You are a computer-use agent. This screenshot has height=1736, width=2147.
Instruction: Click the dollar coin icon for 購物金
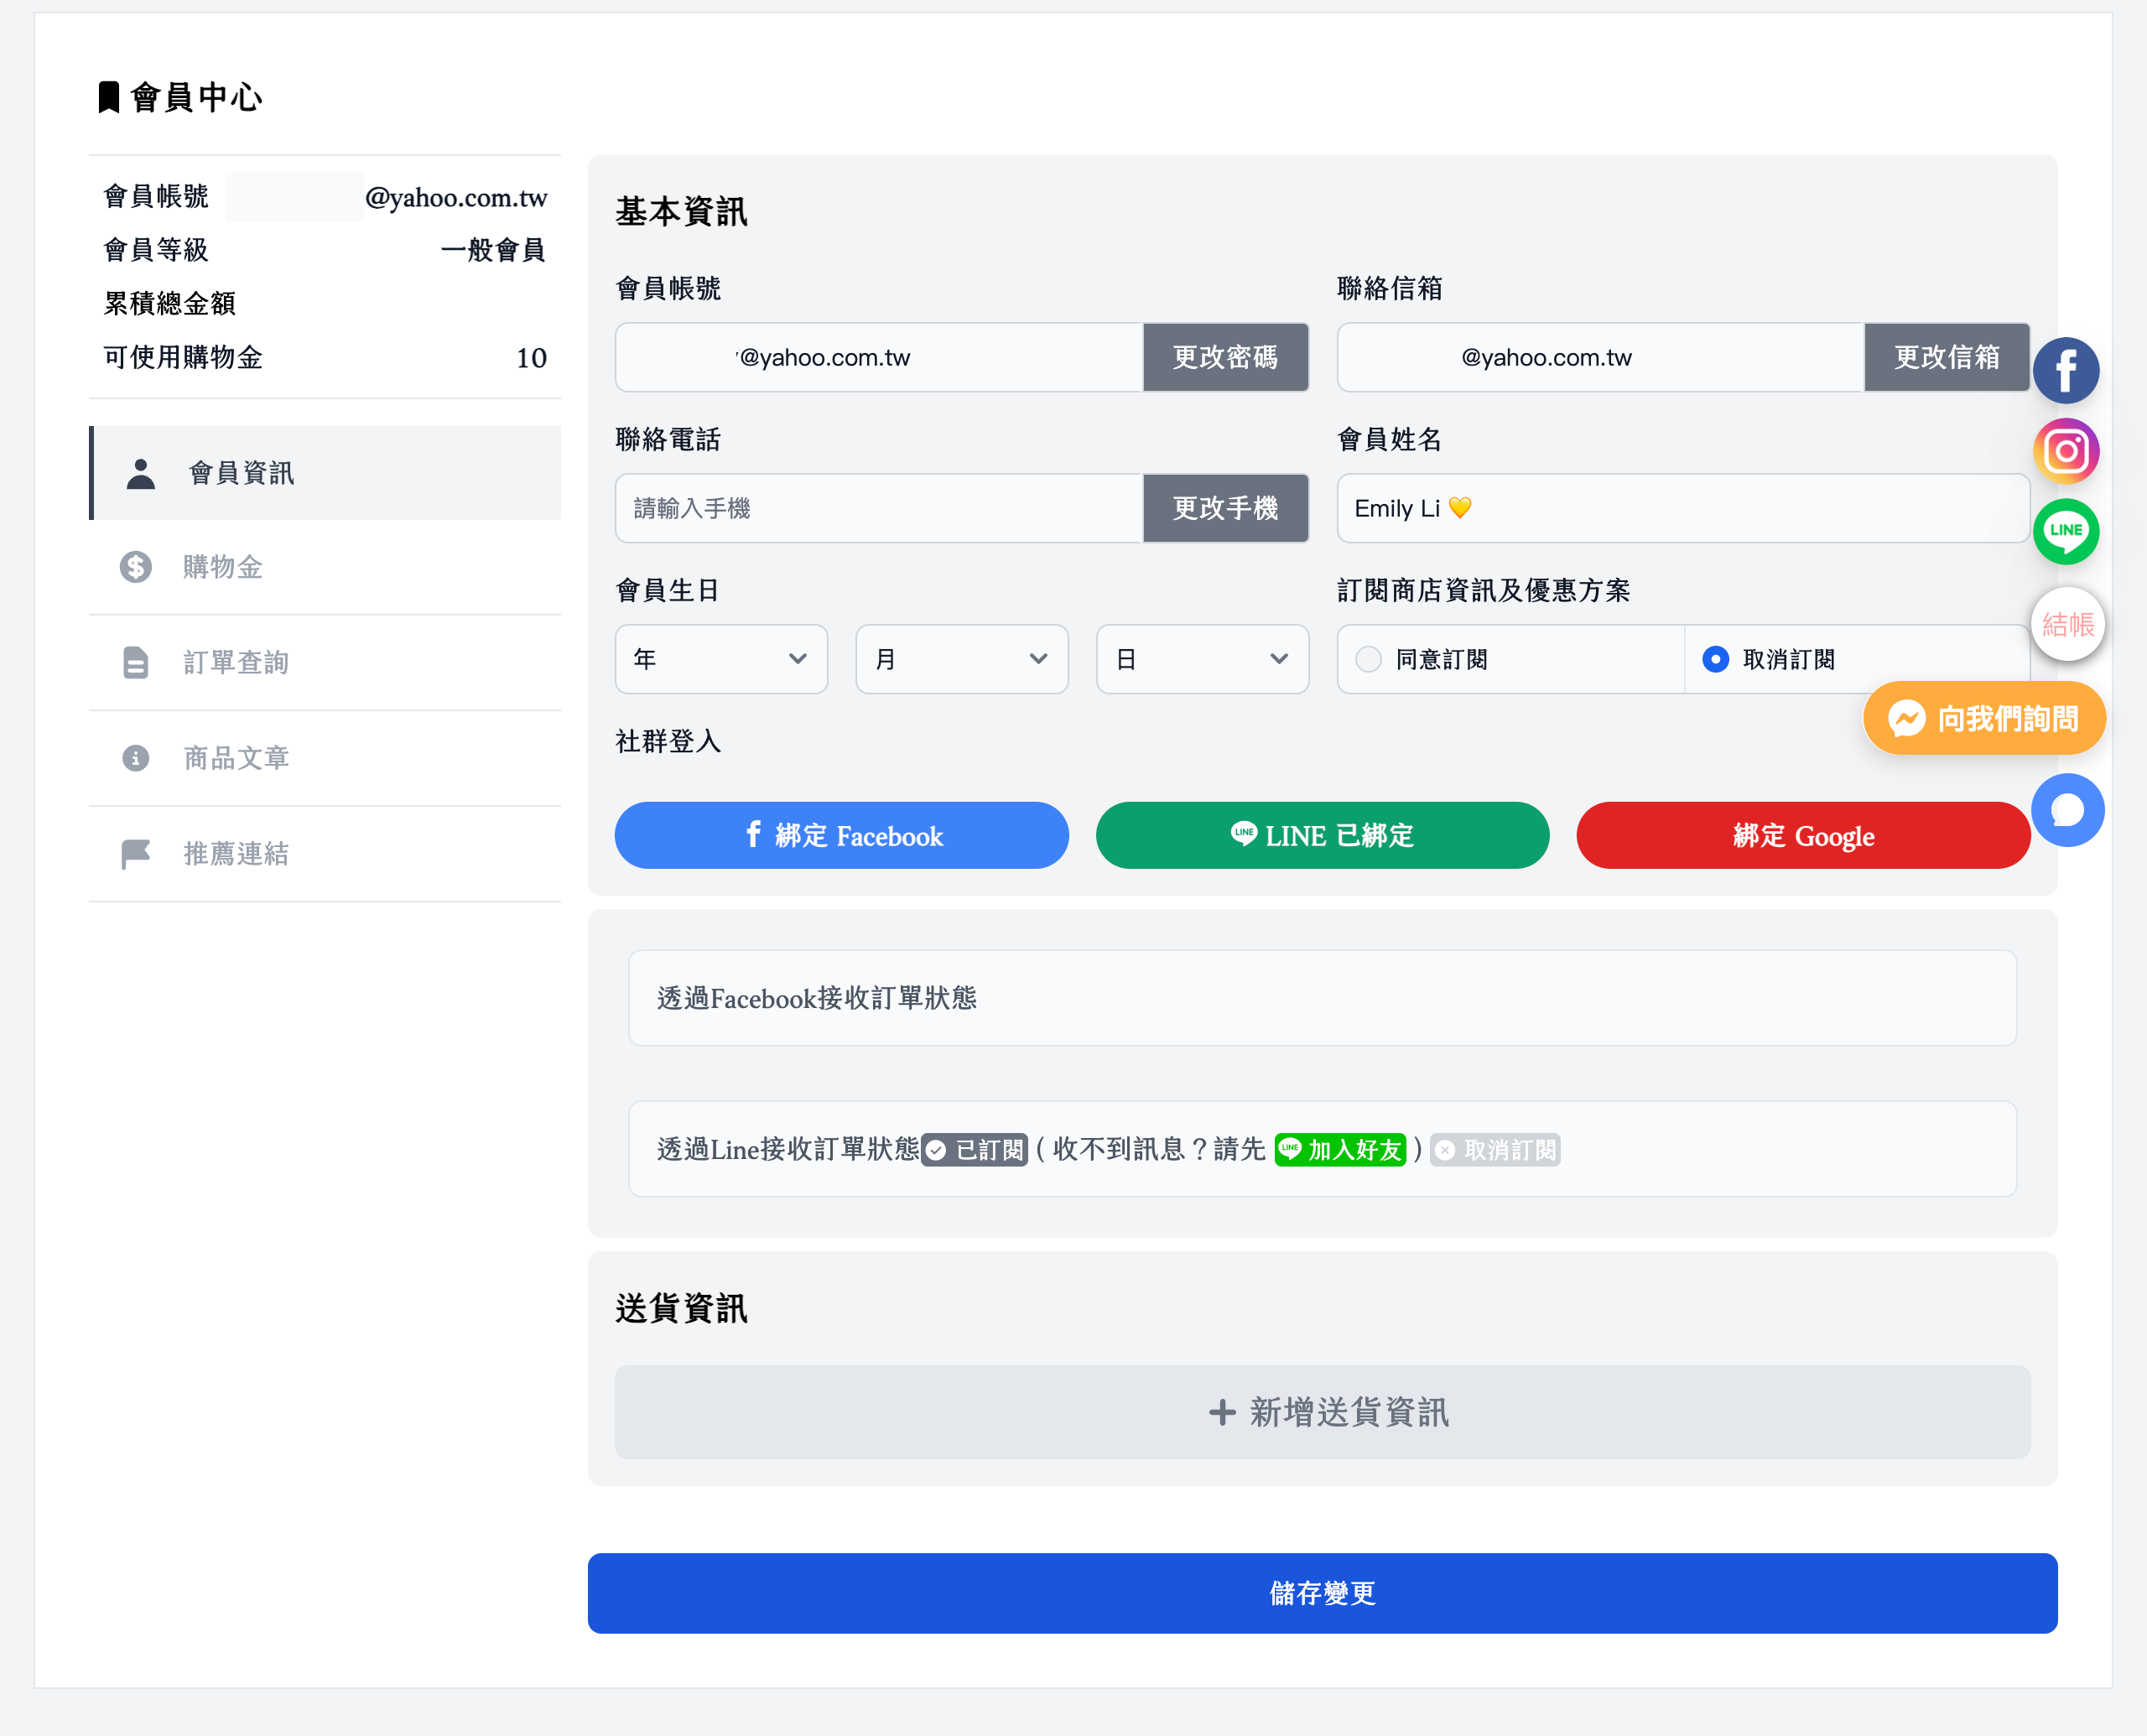[136, 567]
